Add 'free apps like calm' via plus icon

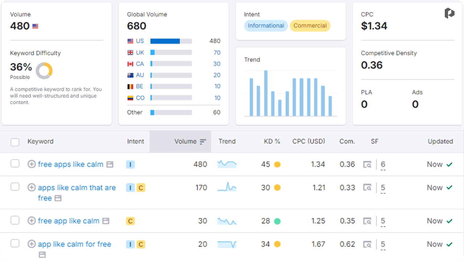pos(32,164)
